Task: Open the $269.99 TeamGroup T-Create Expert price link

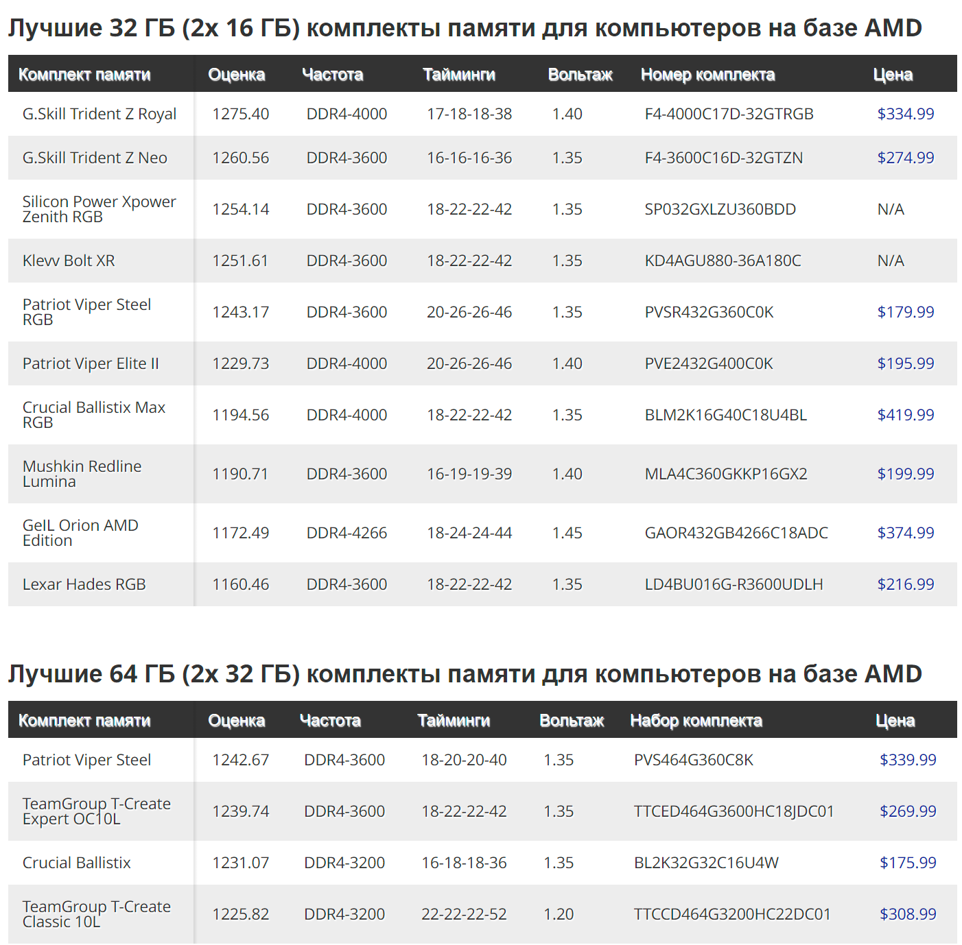Action: click(908, 811)
